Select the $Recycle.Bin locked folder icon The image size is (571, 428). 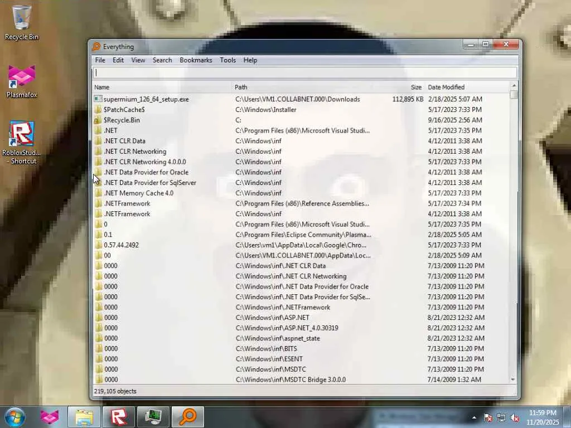[98, 120]
